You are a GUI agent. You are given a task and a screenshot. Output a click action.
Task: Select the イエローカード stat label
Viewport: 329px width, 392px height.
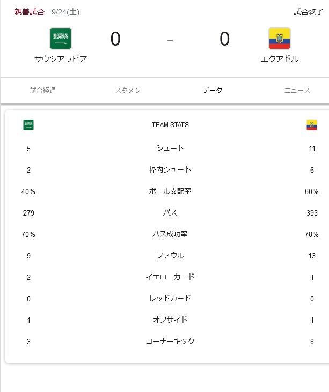[170, 277]
